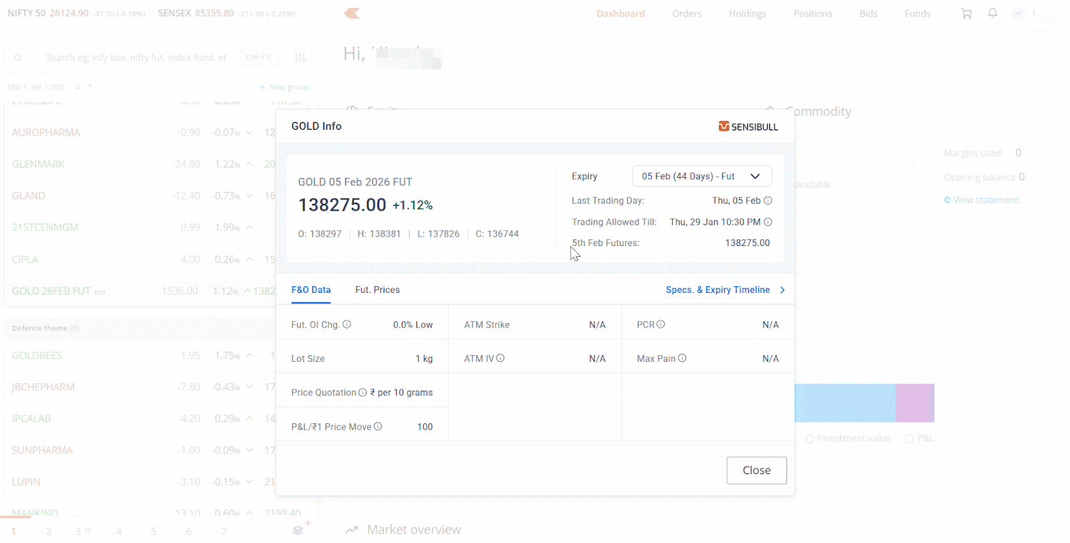
Task: Click the Kite logo icon
Action: (x=352, y=13)
